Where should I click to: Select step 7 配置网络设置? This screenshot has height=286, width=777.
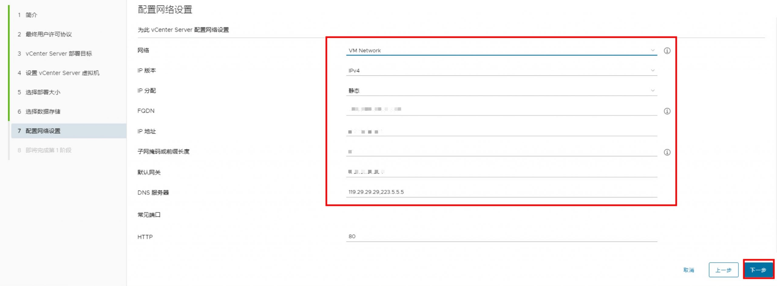click(x=43, y=131)
